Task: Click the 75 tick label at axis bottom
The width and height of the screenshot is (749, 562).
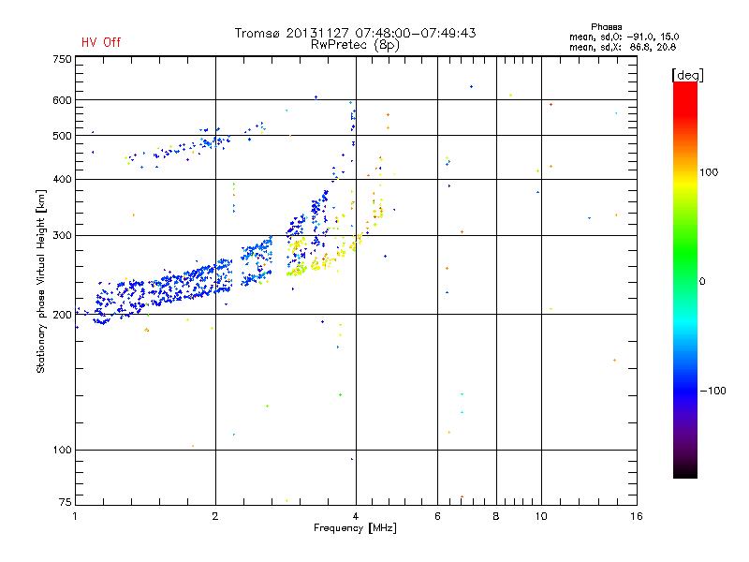Action: pyautogui.click(x=66, y=502)
